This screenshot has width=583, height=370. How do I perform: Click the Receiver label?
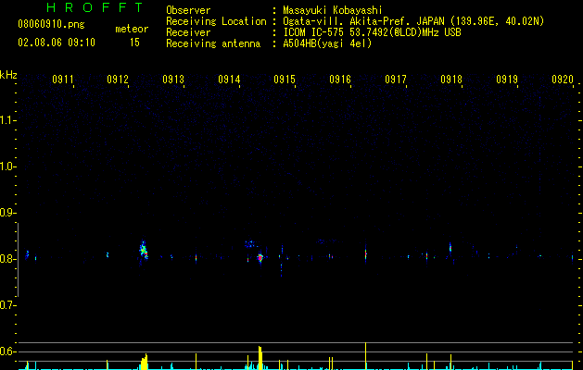coord(188,32)
